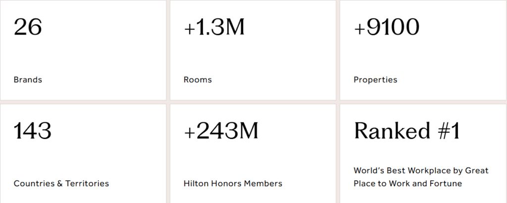
Task: Click the Place to Work and Fortune line
Action: coord(407,184)
